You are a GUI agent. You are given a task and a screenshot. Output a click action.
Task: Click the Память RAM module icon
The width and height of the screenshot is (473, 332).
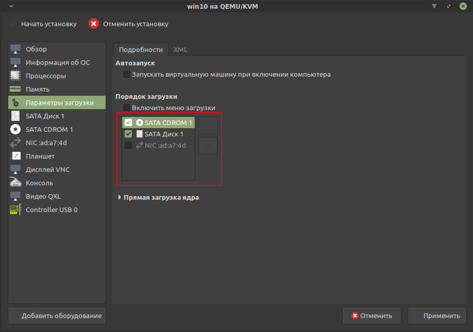(16, 90)
